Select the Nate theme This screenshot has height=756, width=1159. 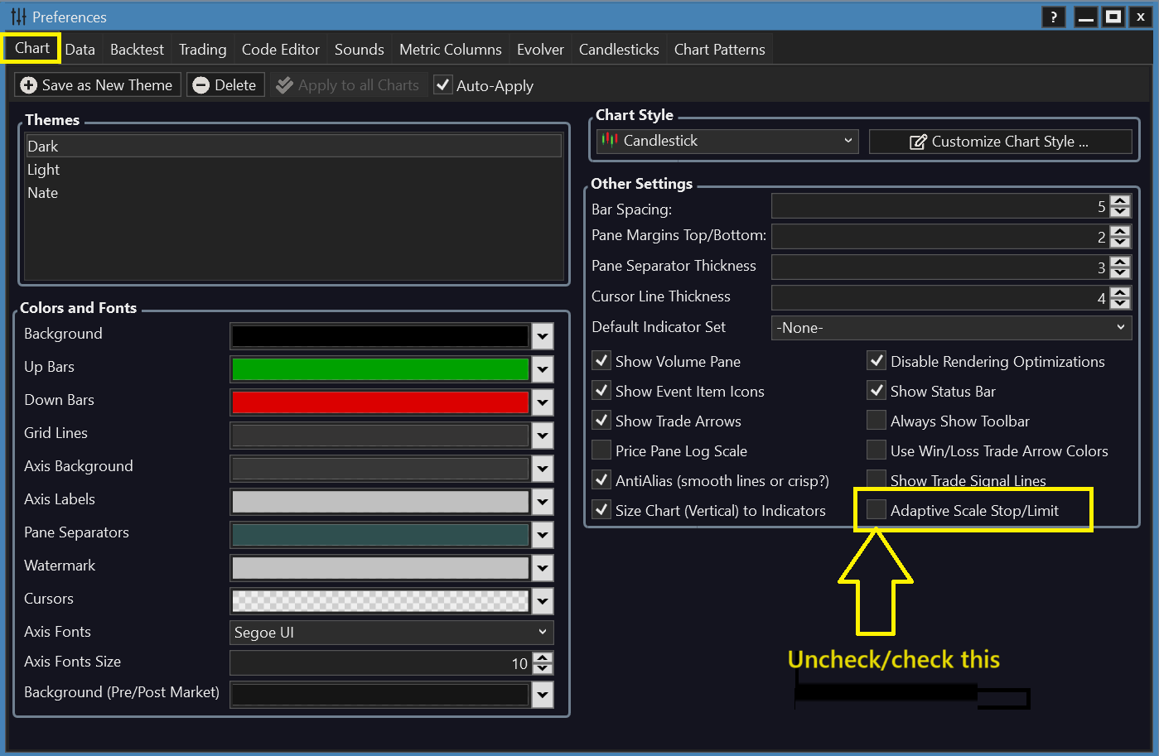43,193
